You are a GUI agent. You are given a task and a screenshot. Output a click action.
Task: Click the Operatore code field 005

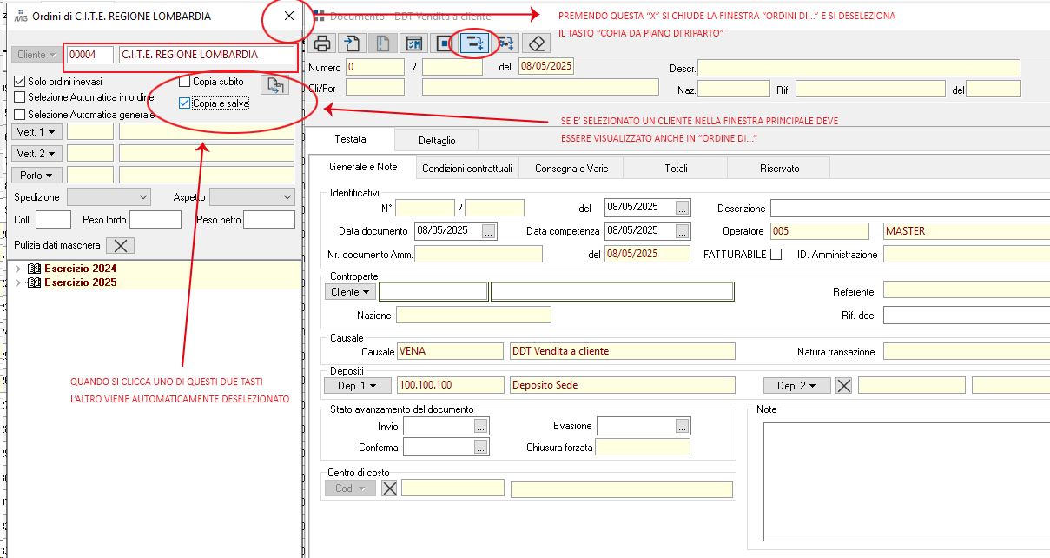coord(819,231)
